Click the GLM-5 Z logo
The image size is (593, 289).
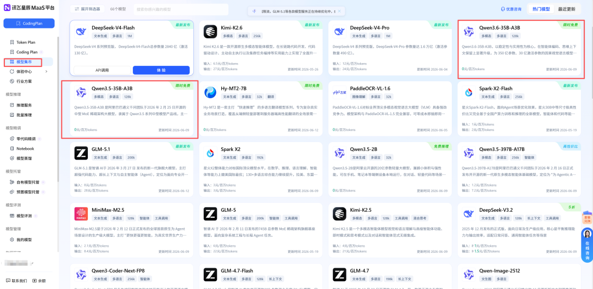(x=210, y=214)
